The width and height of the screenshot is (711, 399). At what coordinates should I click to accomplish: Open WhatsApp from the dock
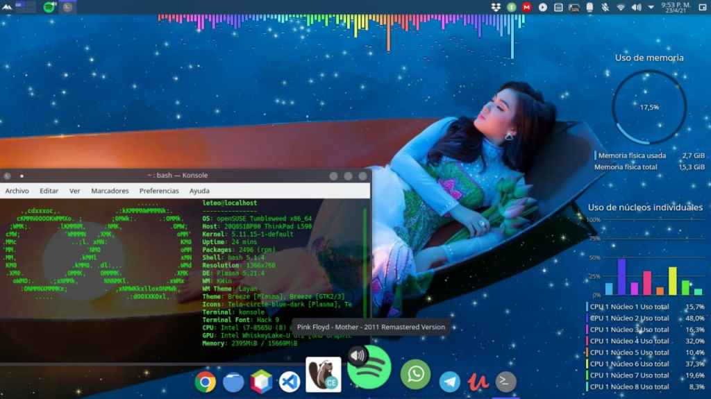click(x=415, y=375)
